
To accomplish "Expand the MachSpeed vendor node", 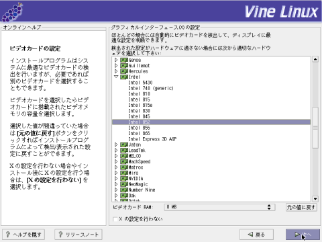I will click(x=116, y=161).
